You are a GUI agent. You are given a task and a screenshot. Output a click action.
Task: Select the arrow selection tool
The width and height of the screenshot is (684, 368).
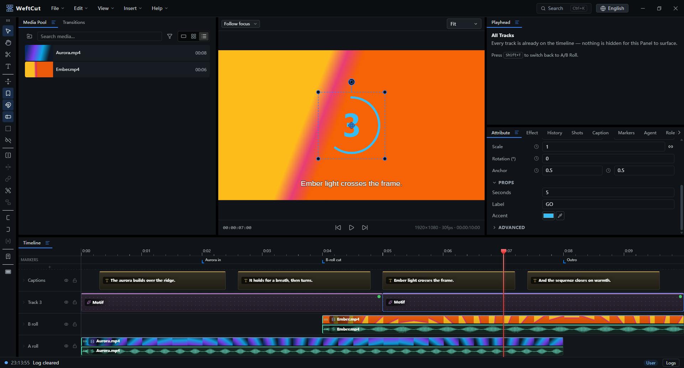(x=8, y=31)
